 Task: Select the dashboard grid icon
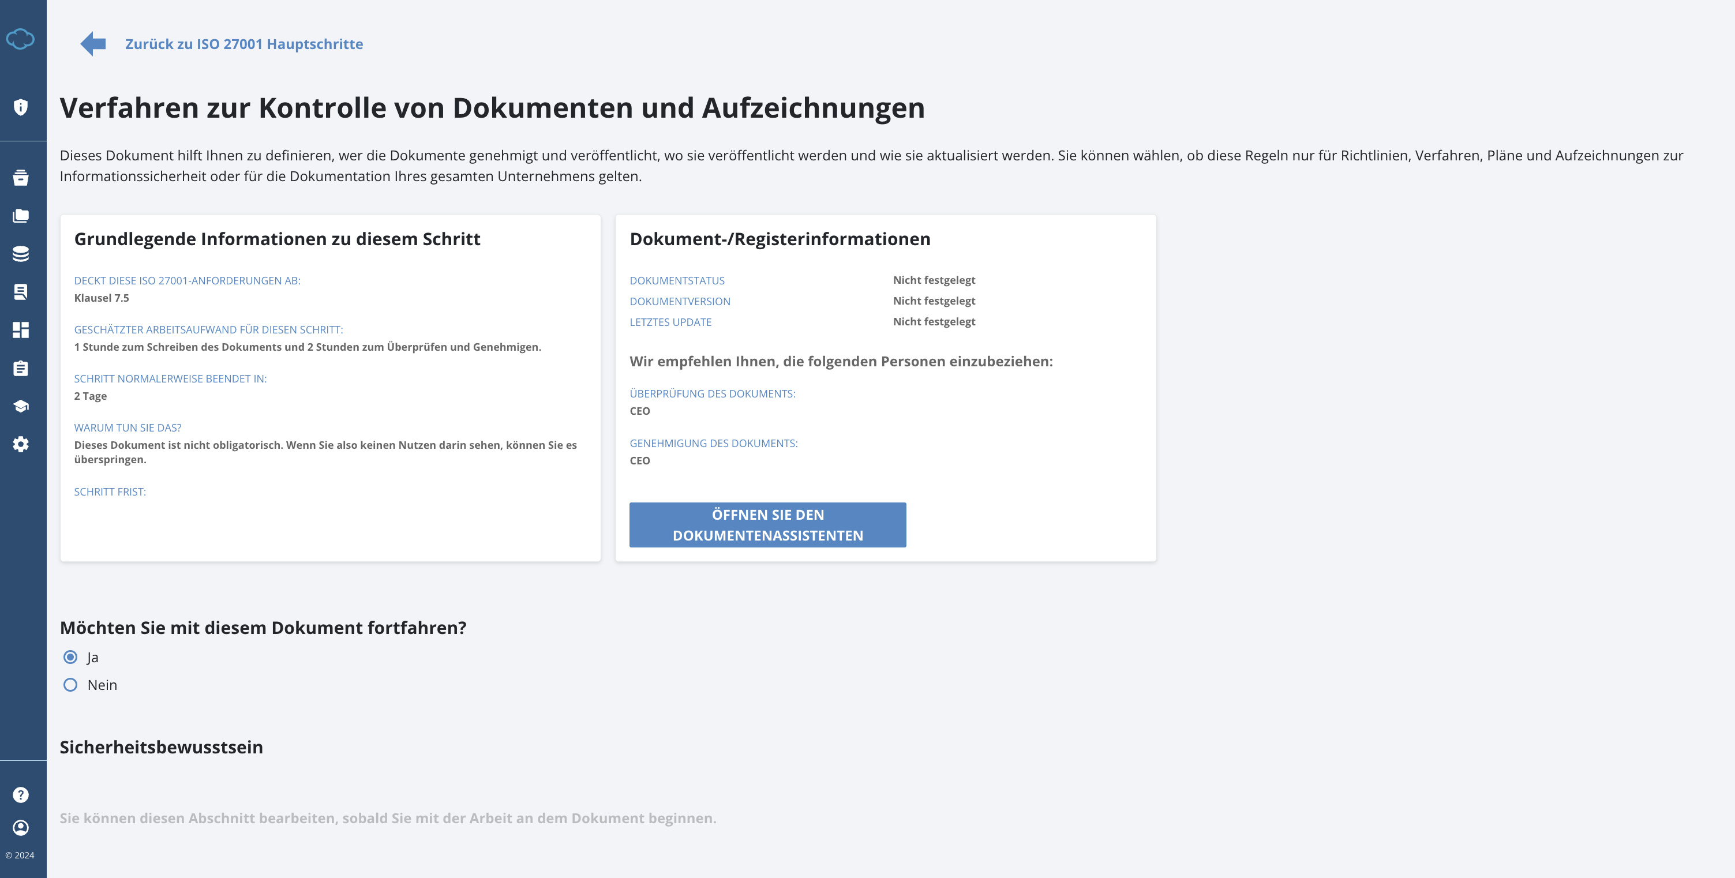(x=21, y=331)
